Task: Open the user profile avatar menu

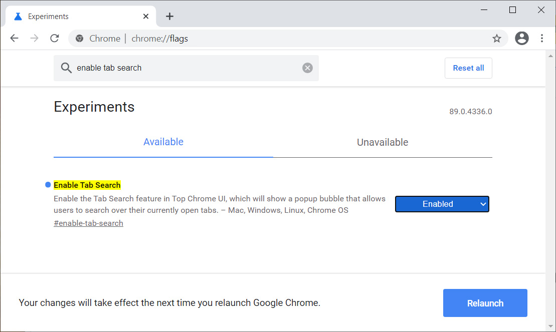Action: 521,38
